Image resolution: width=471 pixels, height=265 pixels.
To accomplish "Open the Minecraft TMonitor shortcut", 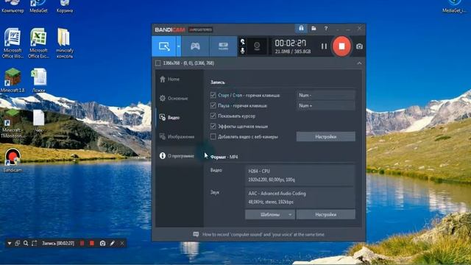I will click(12, 124).
